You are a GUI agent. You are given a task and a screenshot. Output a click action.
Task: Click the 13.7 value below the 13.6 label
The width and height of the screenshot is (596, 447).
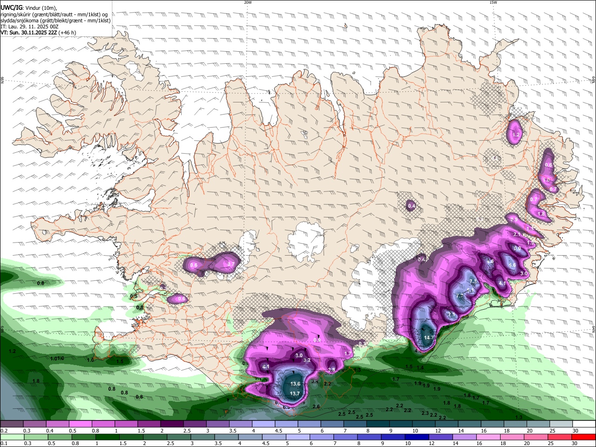[295, 393]
